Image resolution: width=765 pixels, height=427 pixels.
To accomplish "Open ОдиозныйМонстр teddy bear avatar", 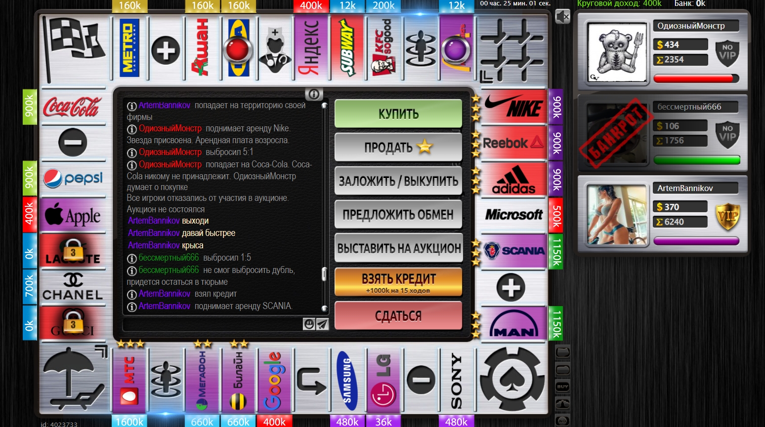I will point(617,52).
